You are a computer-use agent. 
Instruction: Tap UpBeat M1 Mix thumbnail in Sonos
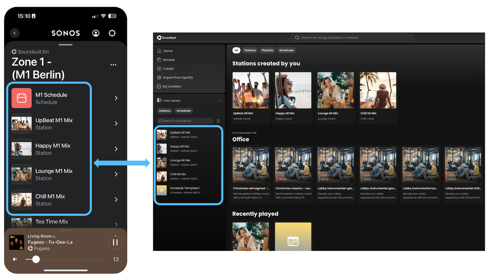coord(22,124)
